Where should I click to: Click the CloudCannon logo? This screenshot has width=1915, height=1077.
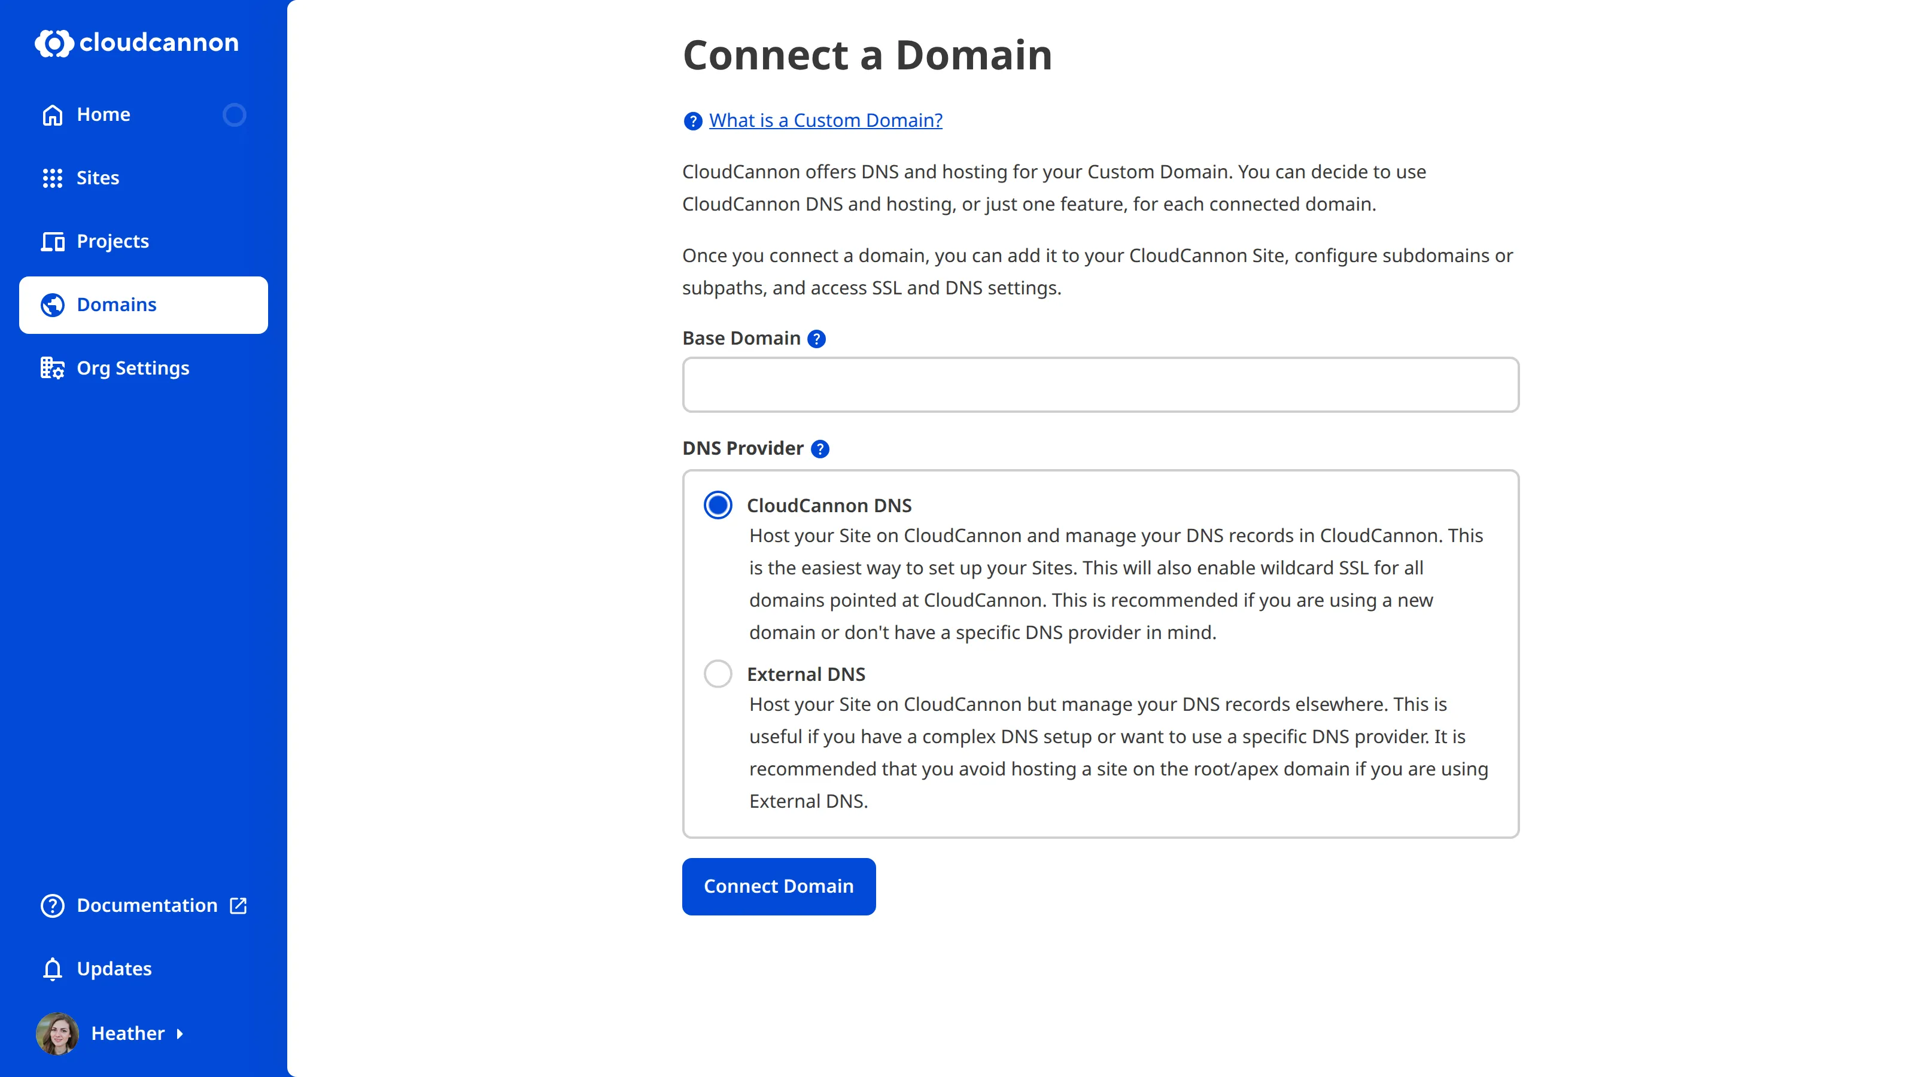[x=137, y=43]
